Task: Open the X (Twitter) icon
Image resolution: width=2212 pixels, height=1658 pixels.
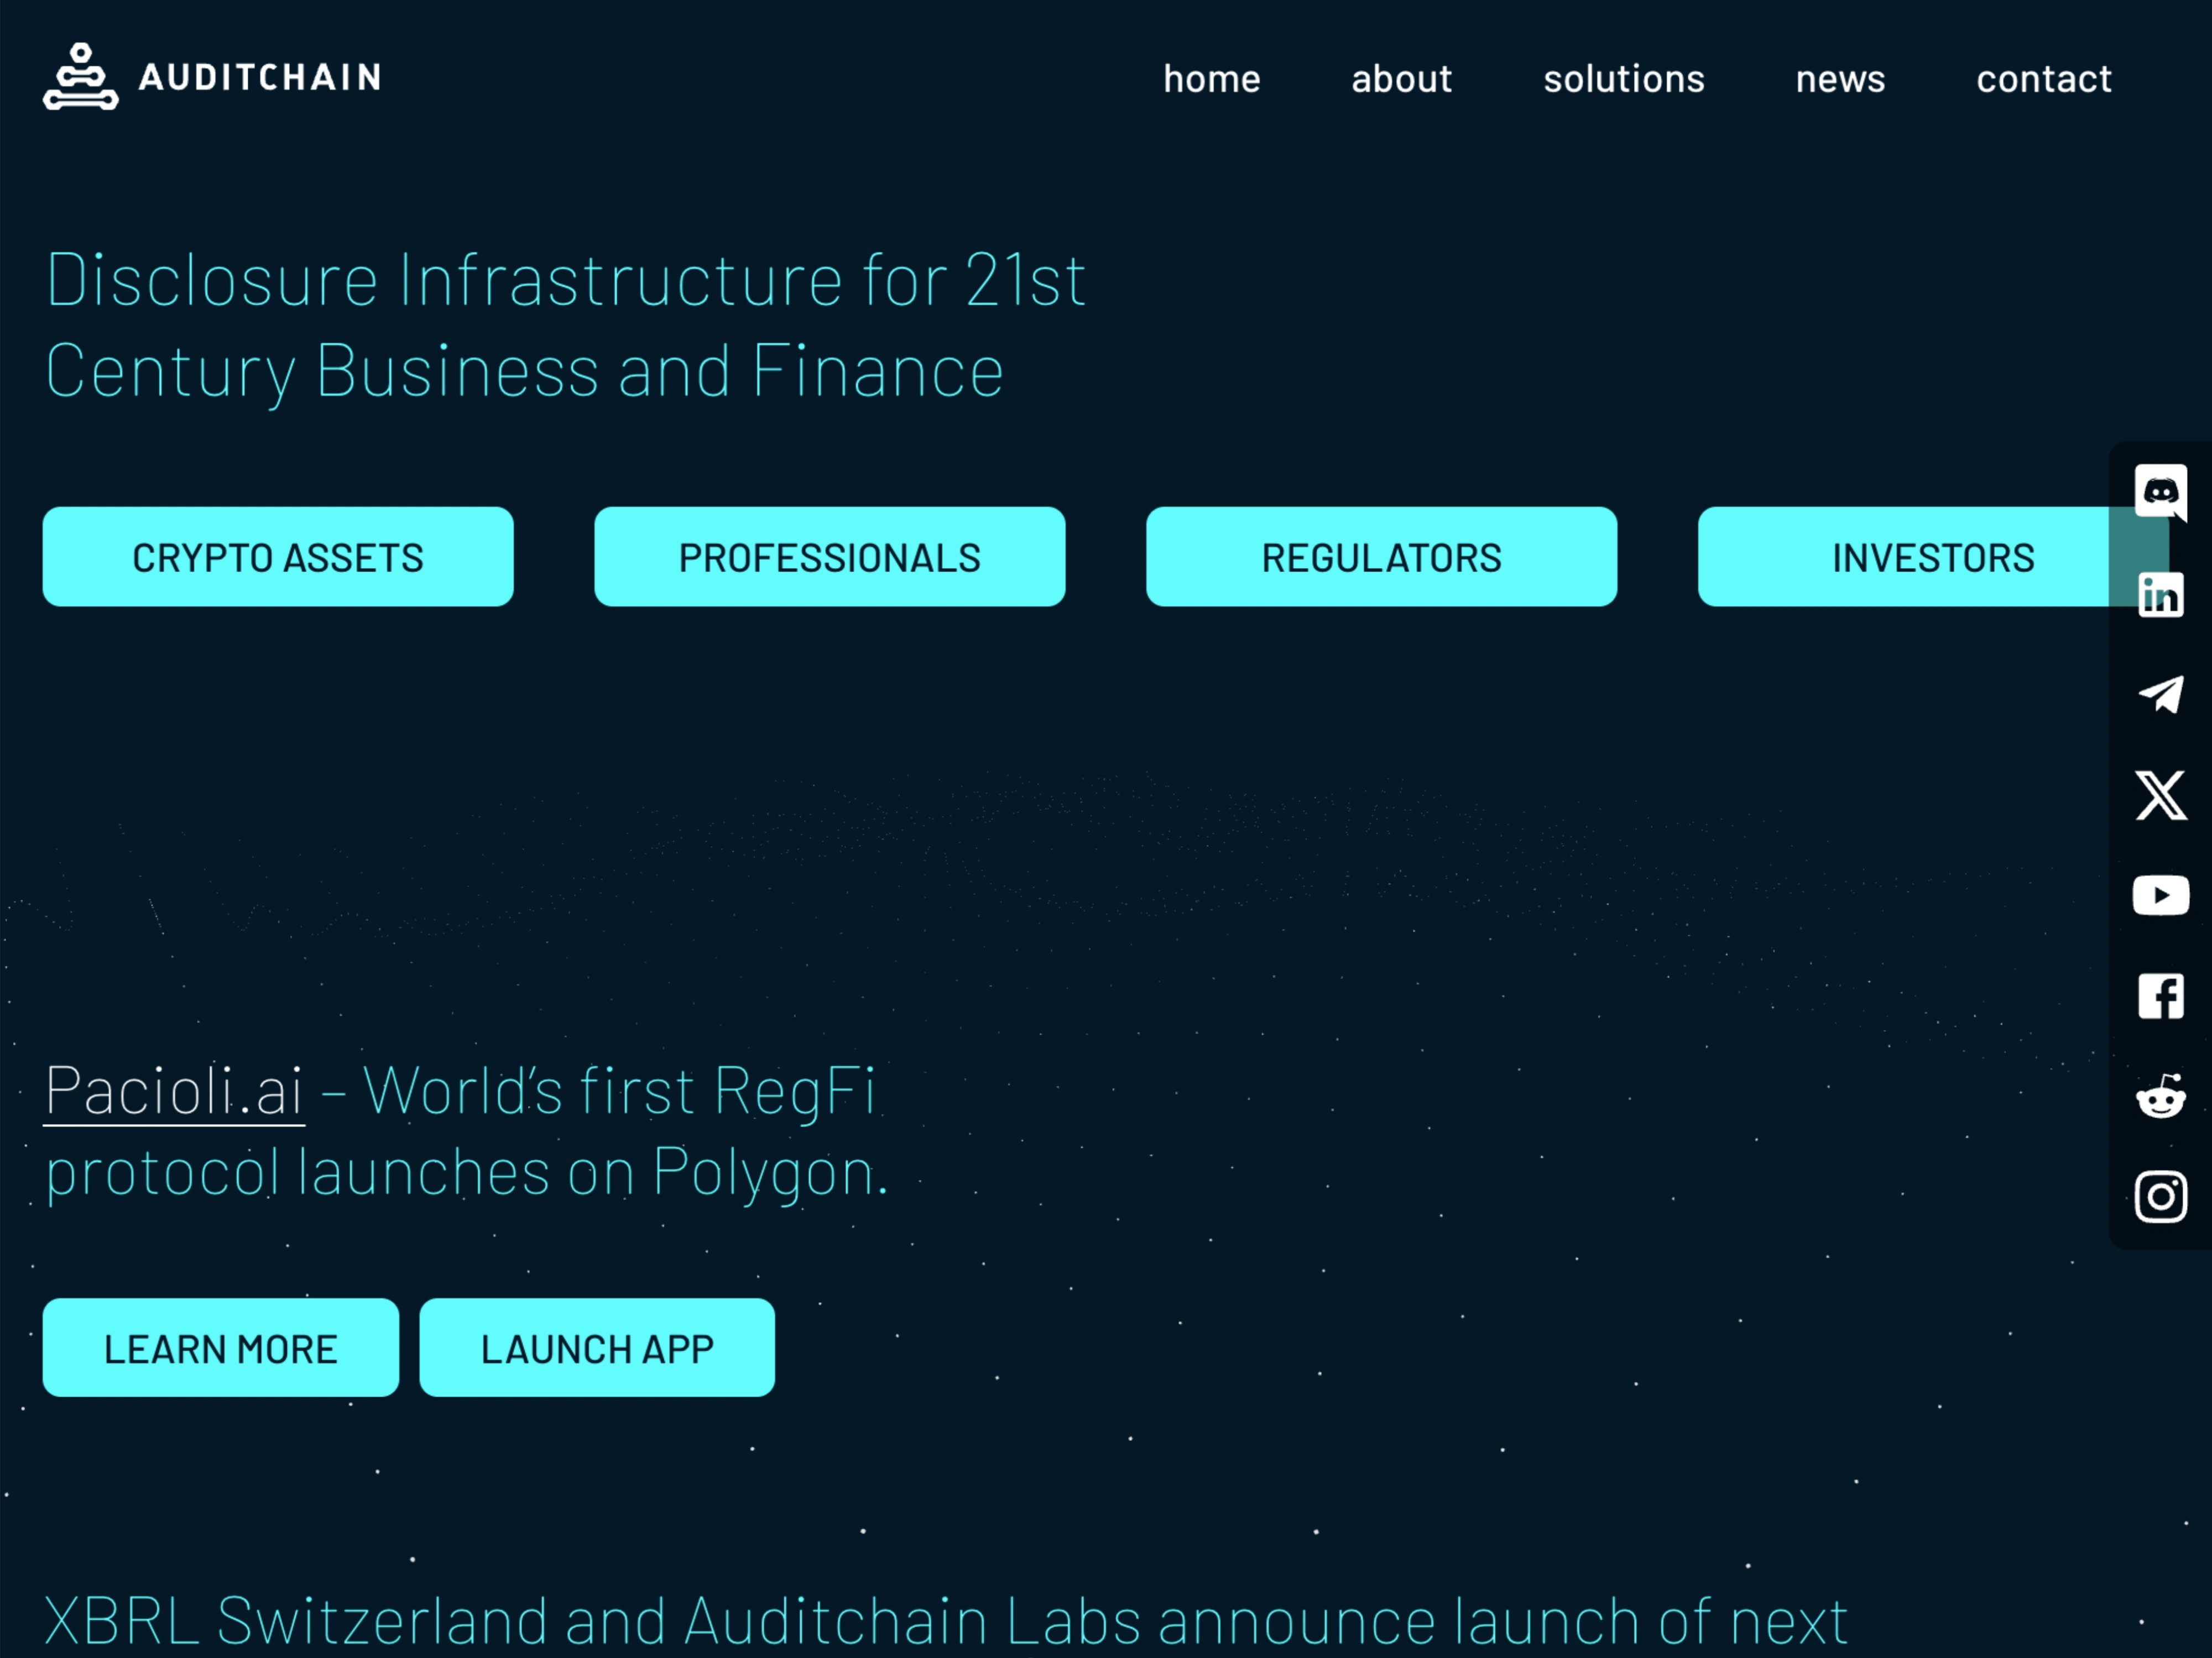Action: point(2160,795)
